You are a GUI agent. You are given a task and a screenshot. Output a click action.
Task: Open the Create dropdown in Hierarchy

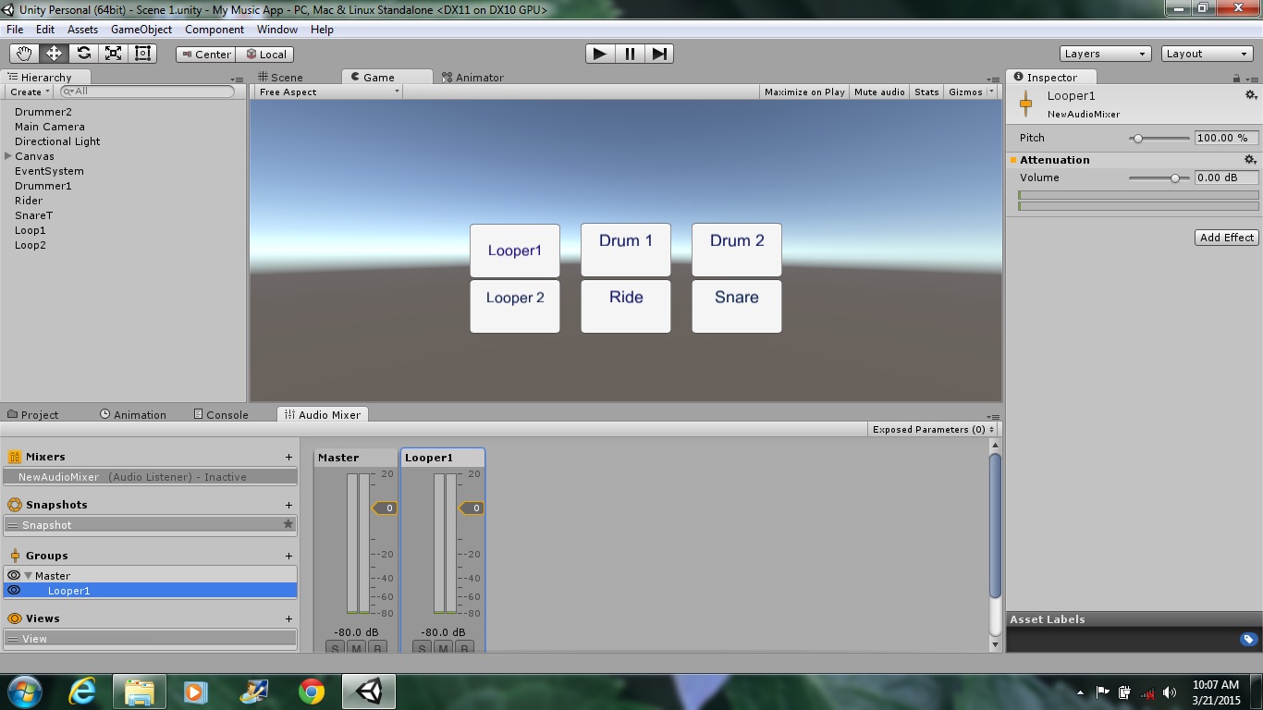[x=29, y=92]
